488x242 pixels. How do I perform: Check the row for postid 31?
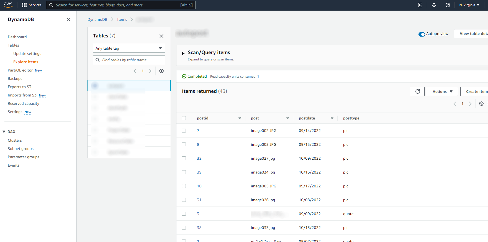(x=184, y=200)
